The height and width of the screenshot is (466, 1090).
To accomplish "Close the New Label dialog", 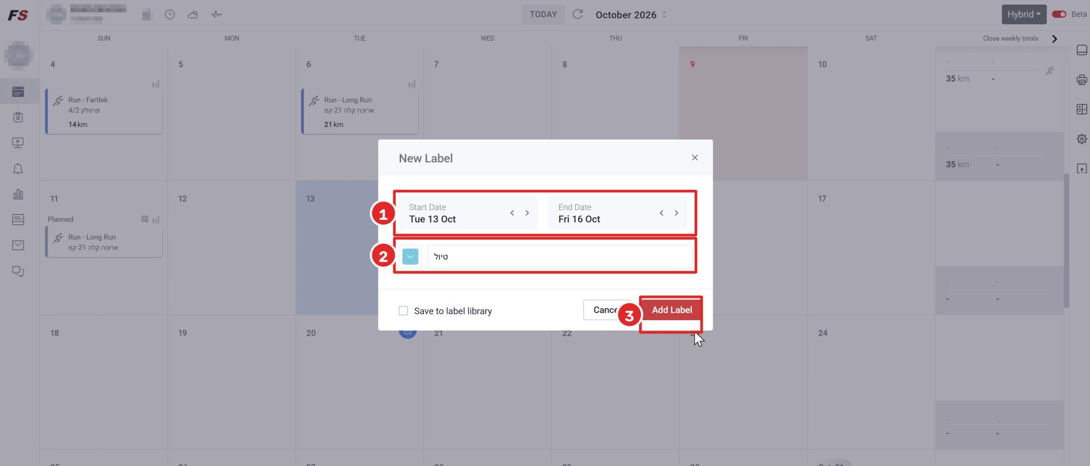I will pyautogui.click(x=695, y=157).
